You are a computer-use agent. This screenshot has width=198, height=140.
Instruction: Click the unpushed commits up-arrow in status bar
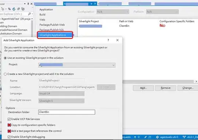pos(135,137)
